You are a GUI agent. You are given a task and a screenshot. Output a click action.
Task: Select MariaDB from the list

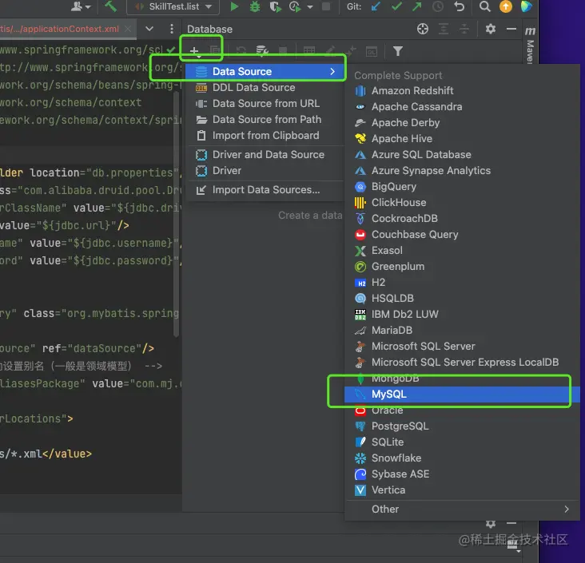(462, 331)
